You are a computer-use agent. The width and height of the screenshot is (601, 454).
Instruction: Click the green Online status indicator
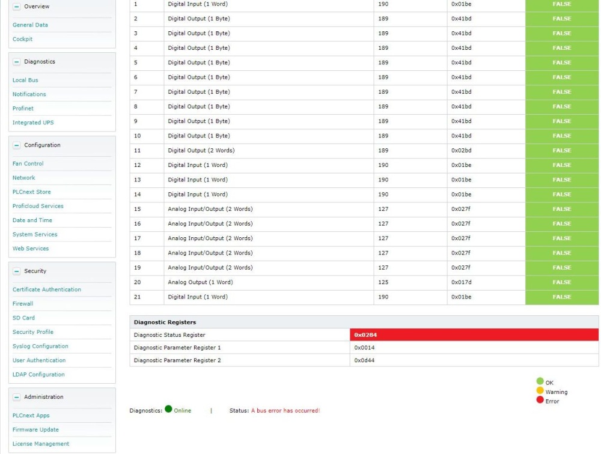(x=168, y=410)
